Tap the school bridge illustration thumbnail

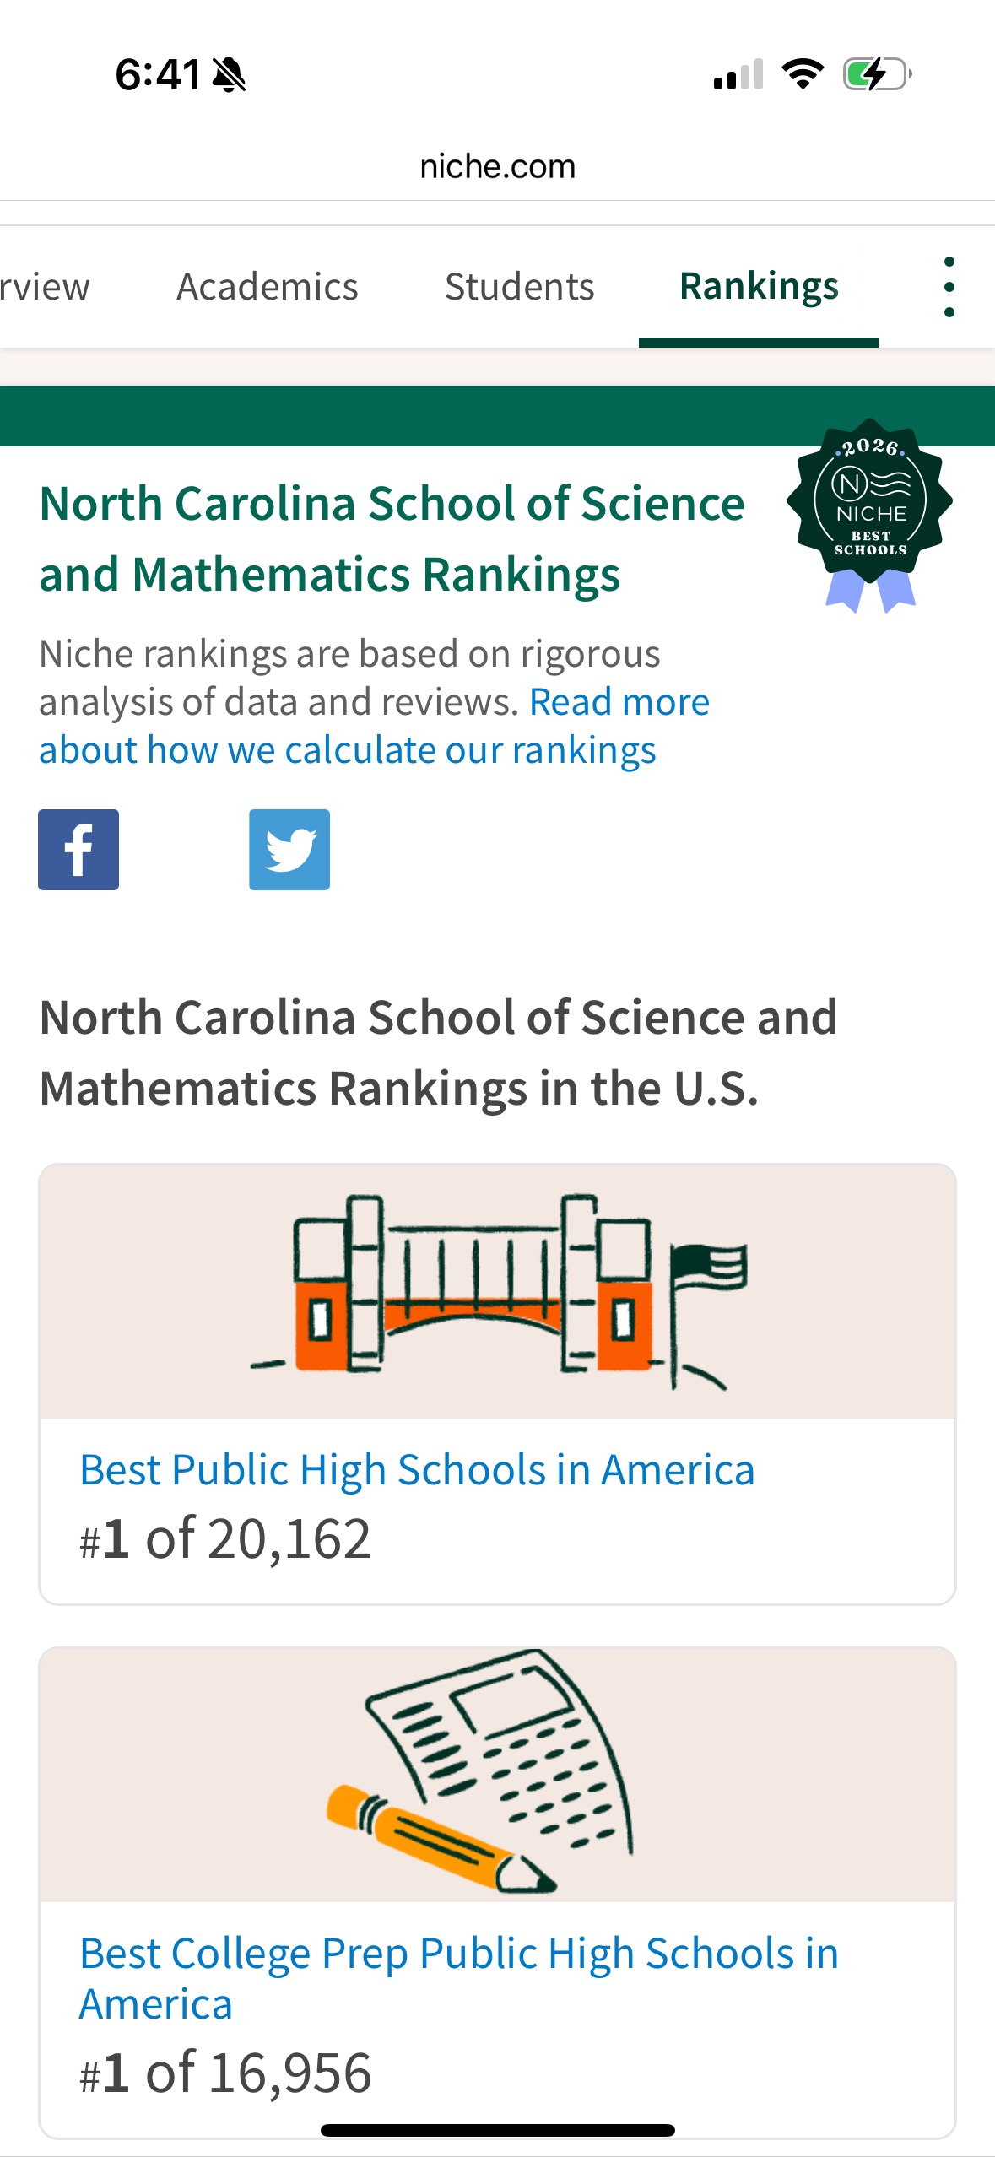click(x=498, y=1291)
